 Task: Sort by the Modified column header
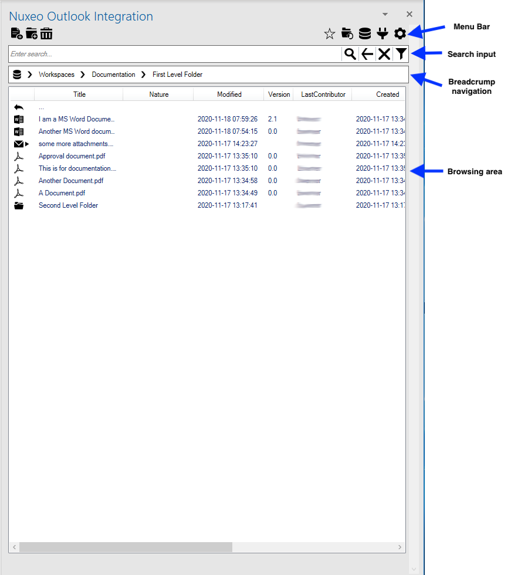(x=229, y=94)
